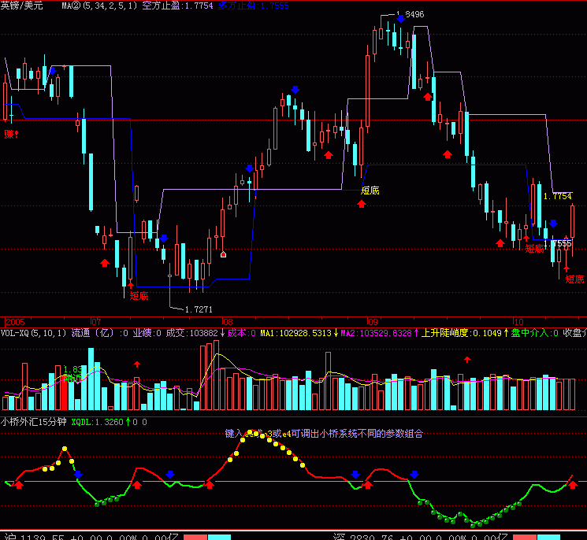Image resolution: width=587 pixels, height=540 pixels.
Task: Click the 1.7271 low price label
Action: 198,309
